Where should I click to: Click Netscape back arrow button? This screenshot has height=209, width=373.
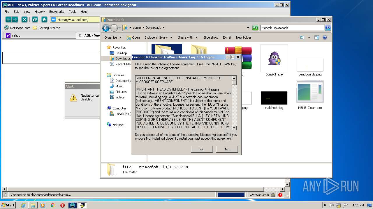[x=8, y=19]
